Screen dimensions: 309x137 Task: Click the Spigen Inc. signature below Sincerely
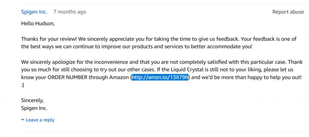34,108
